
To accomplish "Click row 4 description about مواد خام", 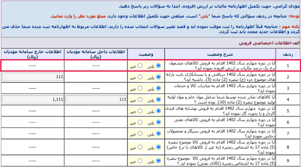I will [221, 99].
